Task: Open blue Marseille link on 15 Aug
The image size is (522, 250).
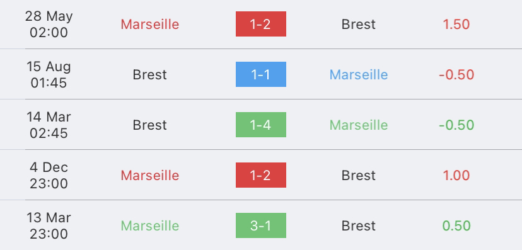Action: pyautogui.click(x=359, y=75)
